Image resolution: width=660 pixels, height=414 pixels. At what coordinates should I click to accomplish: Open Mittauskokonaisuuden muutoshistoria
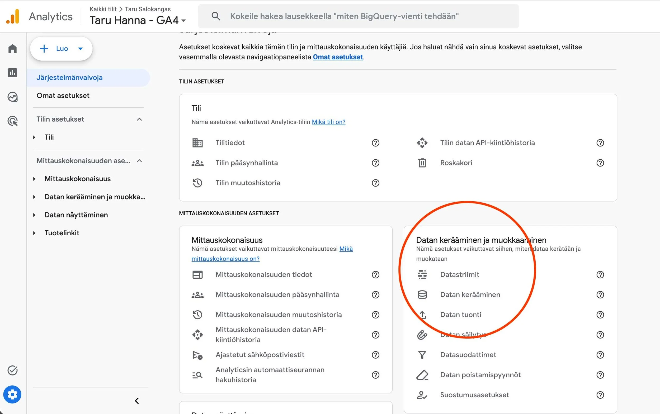279,315
